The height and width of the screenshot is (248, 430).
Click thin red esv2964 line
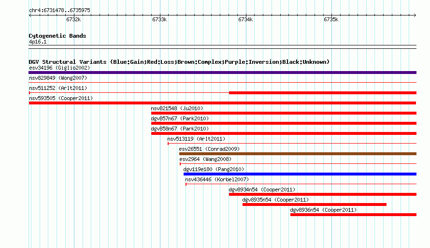298,163
